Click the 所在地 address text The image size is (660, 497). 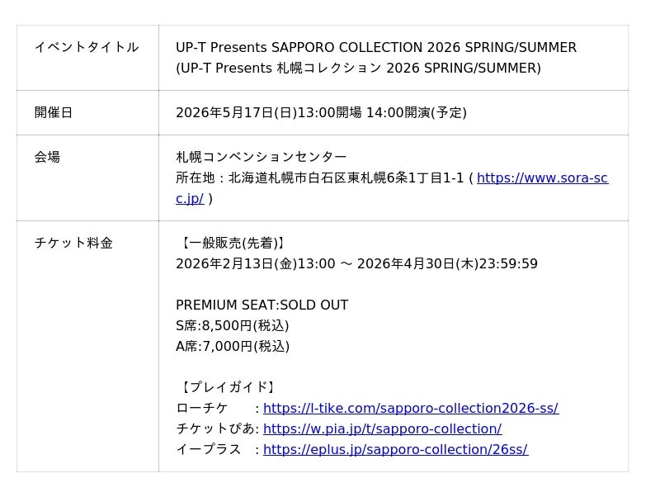pos(322,178)
